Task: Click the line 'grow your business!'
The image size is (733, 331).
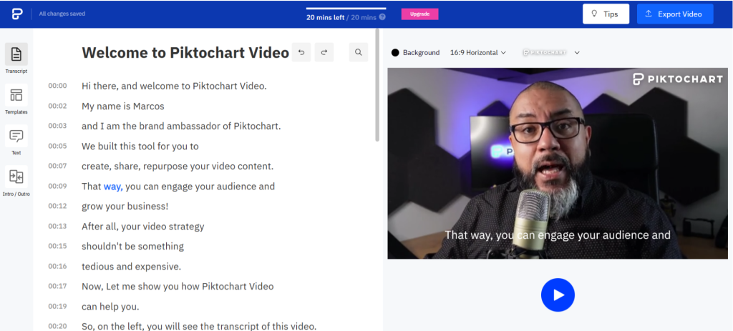Action: (x=125, y=206)
